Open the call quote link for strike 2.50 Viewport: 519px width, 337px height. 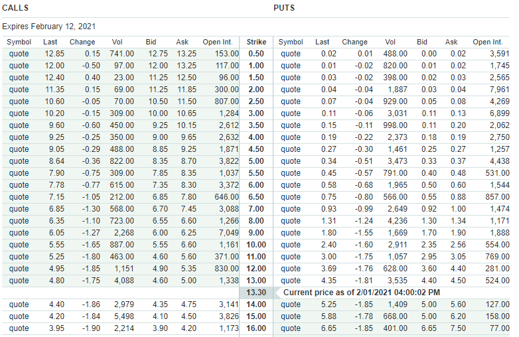[19, 101]
